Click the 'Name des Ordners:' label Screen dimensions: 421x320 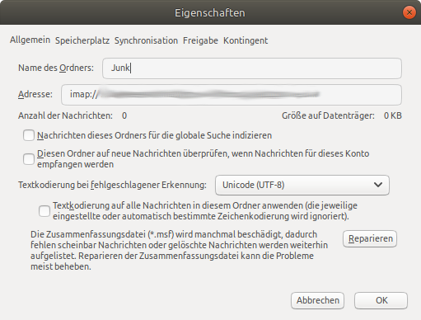click(x=56, y=68)
